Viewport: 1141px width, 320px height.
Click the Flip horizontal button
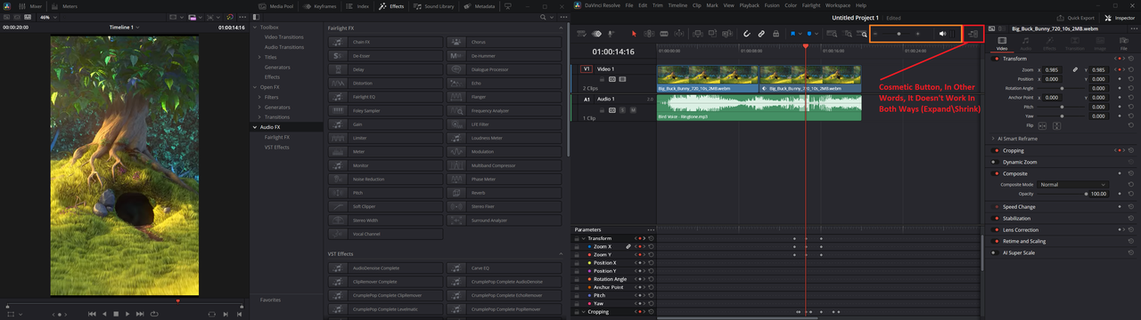pos(1042,125)
